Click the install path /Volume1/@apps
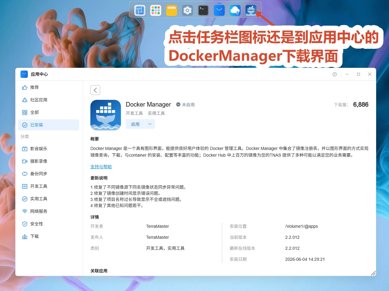 click(302, 226)
